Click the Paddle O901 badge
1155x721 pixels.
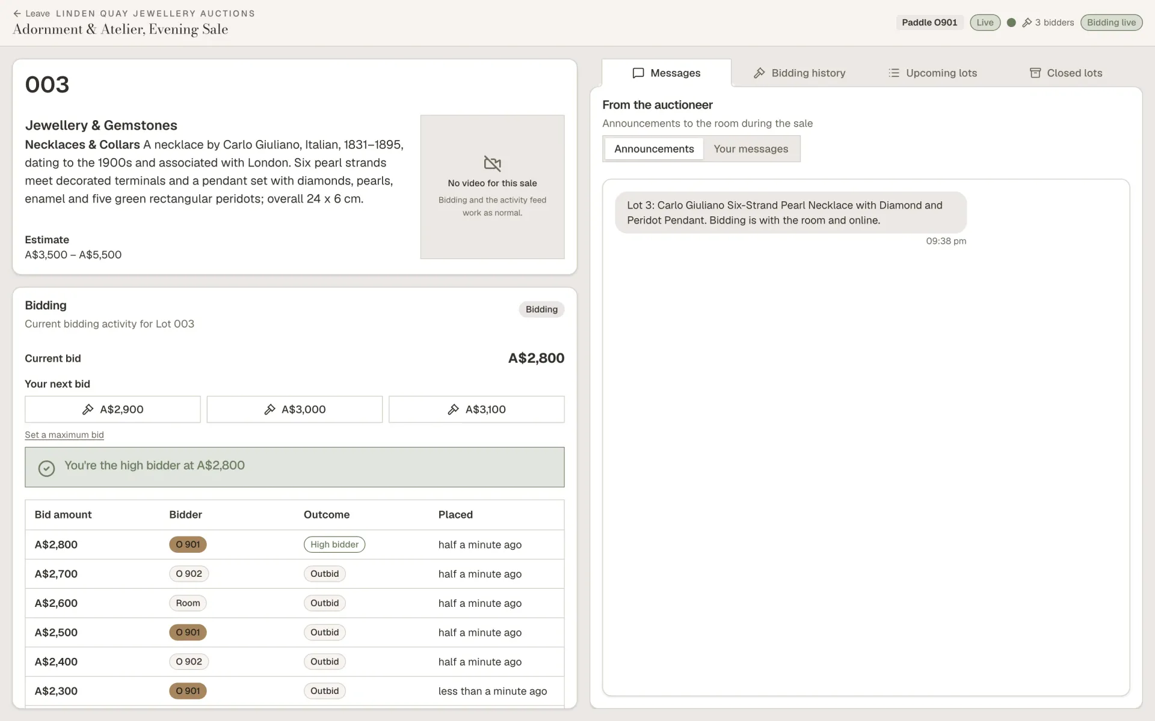[x=929, y=22]
